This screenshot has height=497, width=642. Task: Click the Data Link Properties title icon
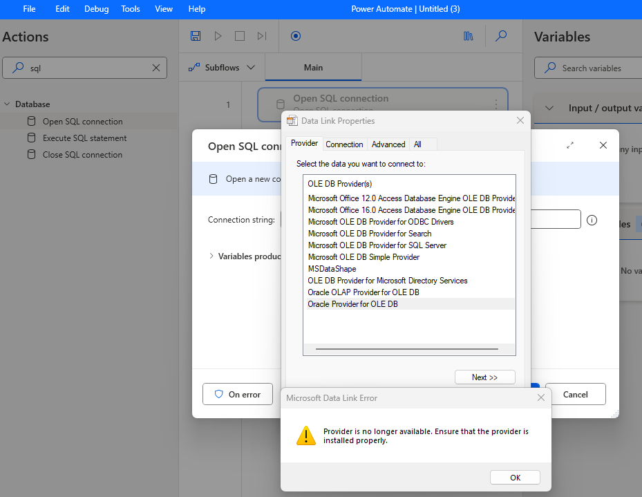[292, 121]
